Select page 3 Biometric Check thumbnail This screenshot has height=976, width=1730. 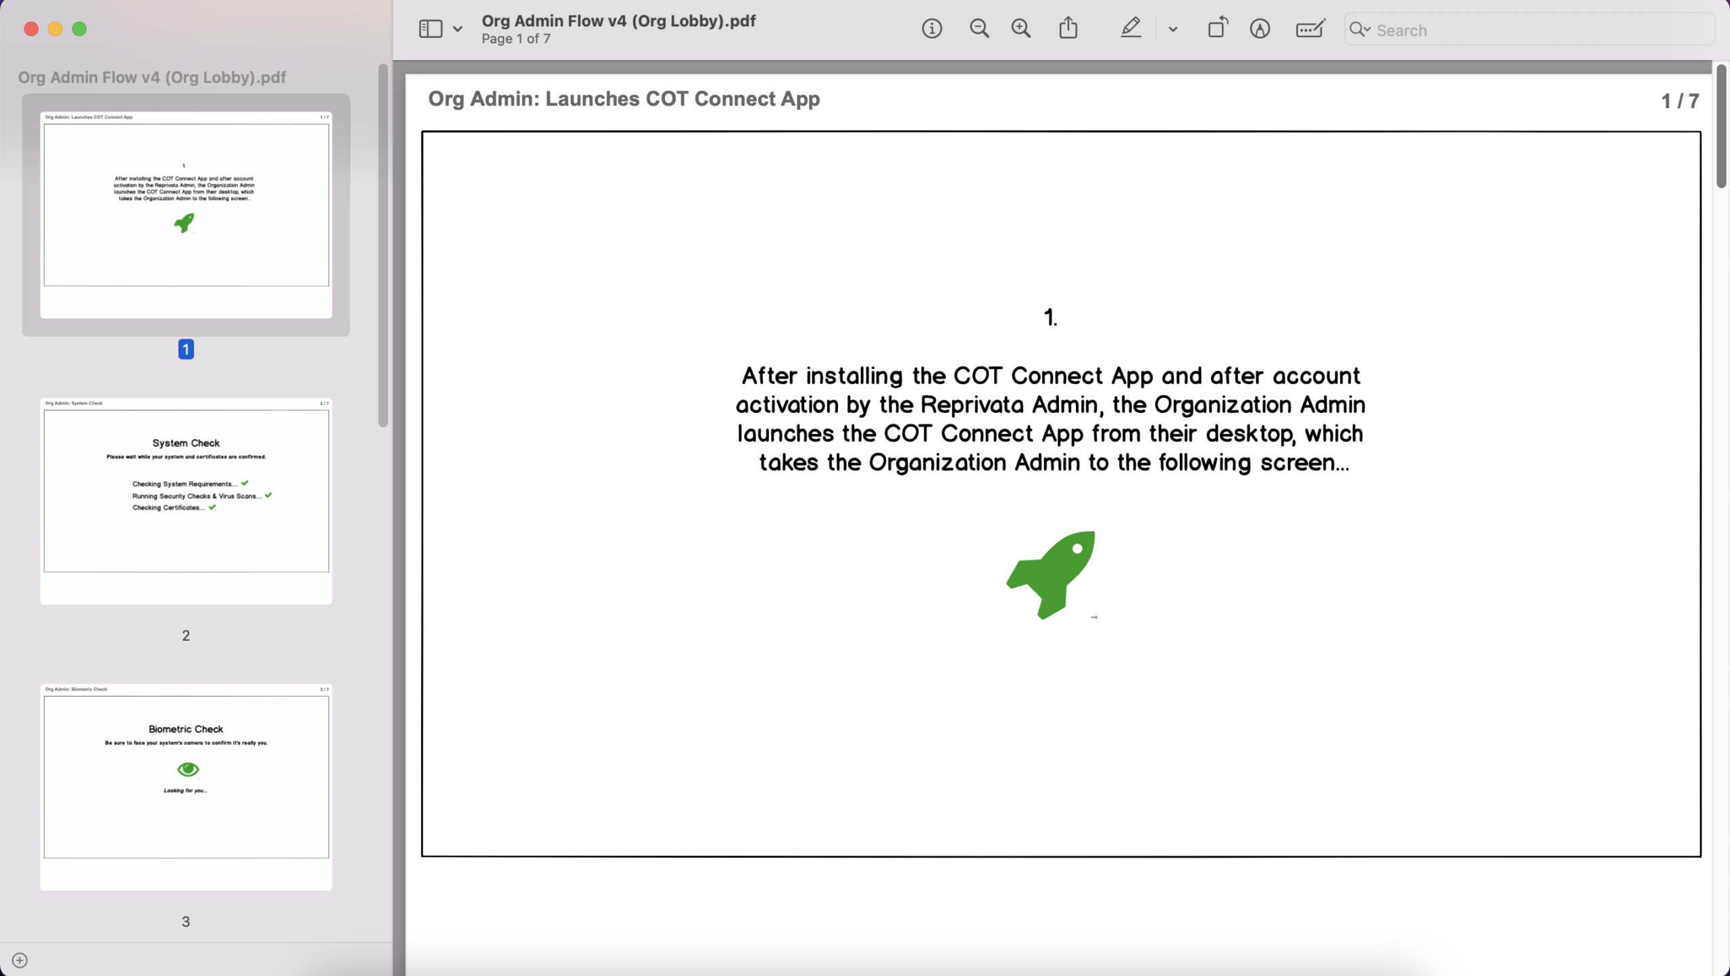[x=186, y=786]
